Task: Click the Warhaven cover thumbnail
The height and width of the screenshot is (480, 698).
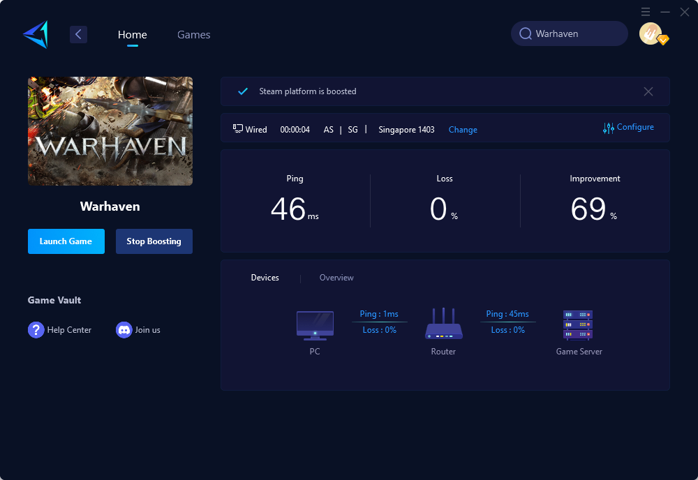Action: point(110,130)
